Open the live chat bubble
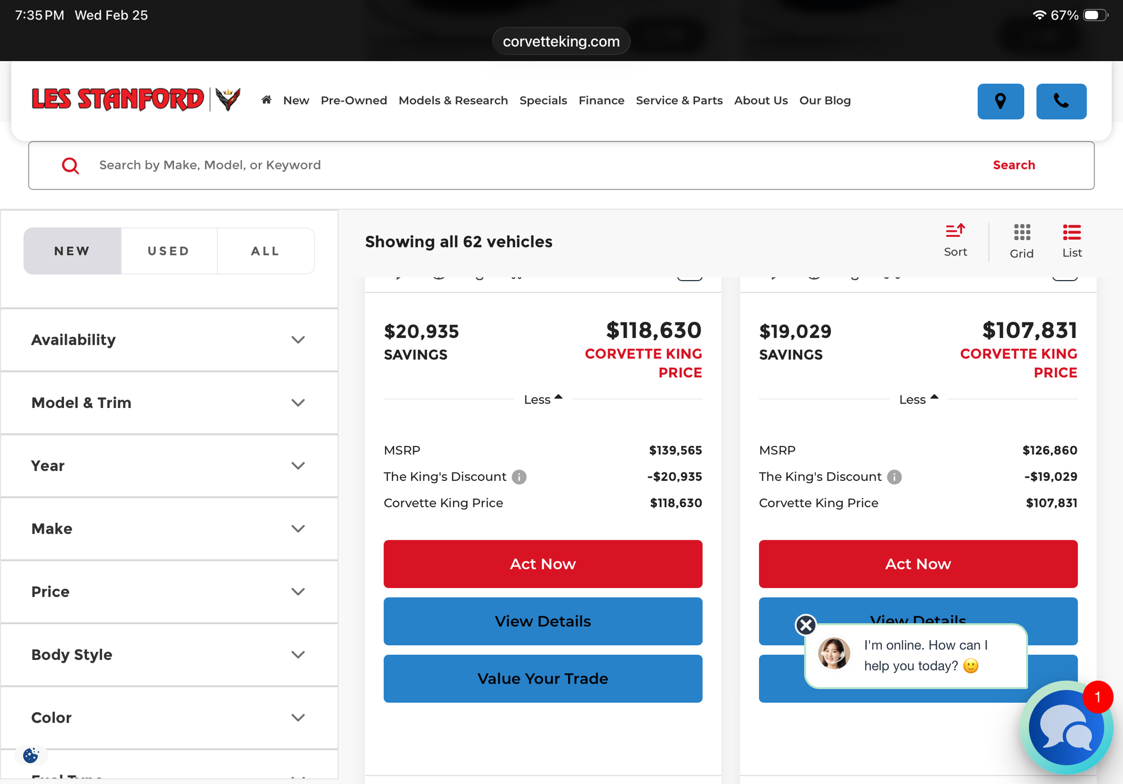This screenshot has height=784, width=1123. (1065, 728)
